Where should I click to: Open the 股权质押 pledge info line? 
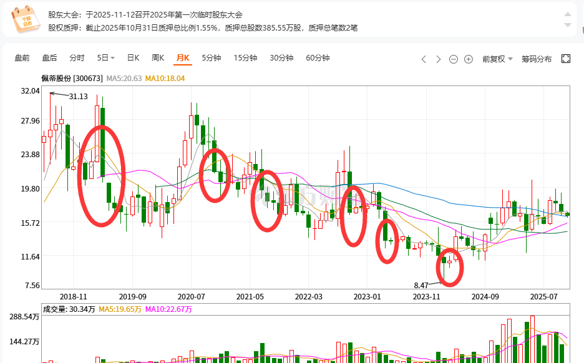click(x=203, y=28)
